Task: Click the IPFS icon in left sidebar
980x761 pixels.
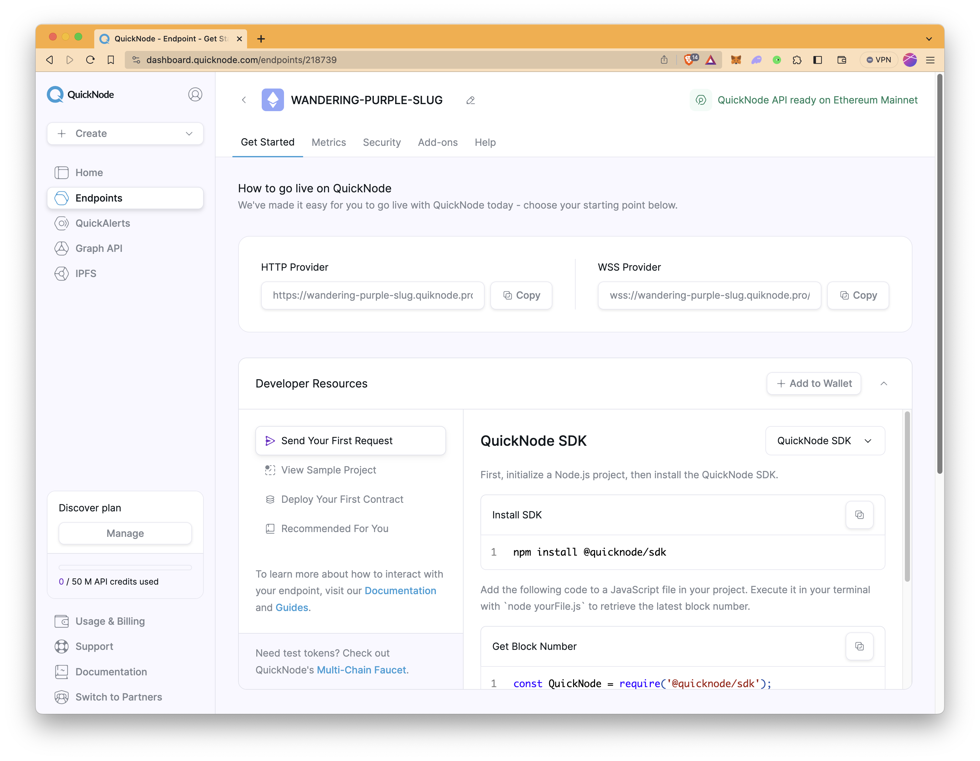Action: click(62, 273)
